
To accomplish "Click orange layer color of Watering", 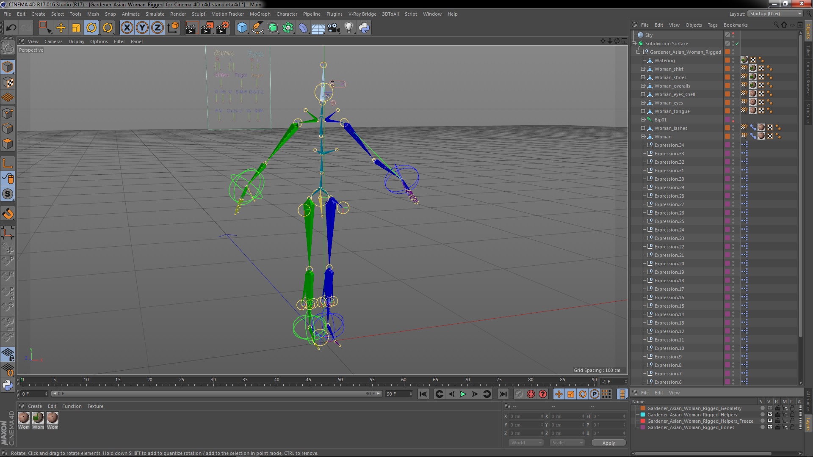I will pyautogui.click(x=727, y=61).
